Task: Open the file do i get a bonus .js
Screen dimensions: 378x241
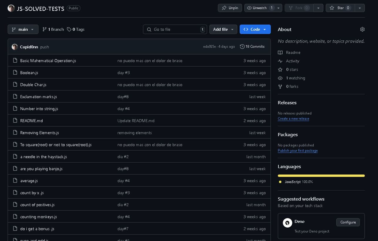Action: pos(37,229)
